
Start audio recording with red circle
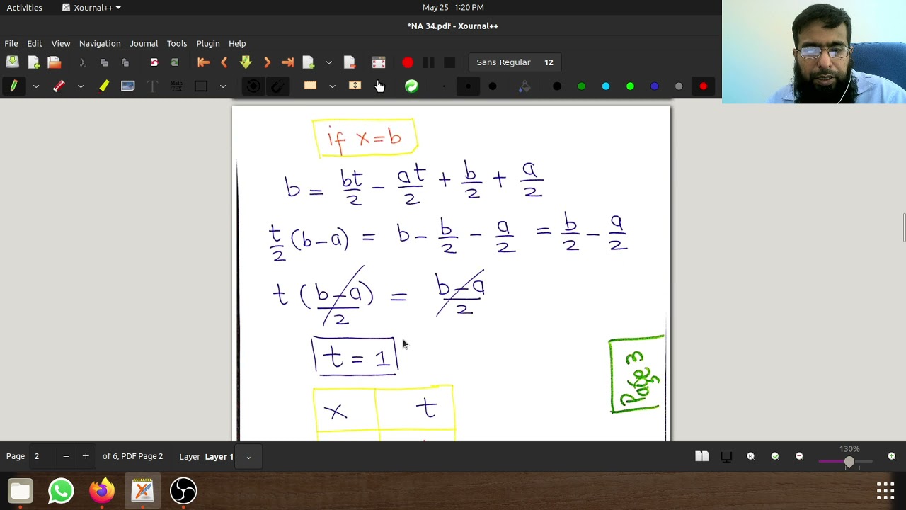click(x=408, y=62)
